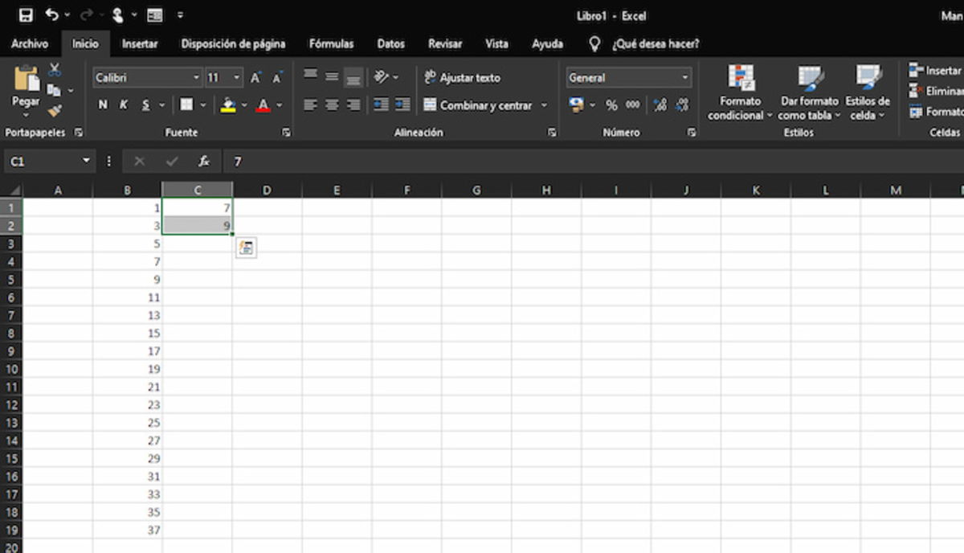Click the Estilo millares icon

tap(632, 104)
